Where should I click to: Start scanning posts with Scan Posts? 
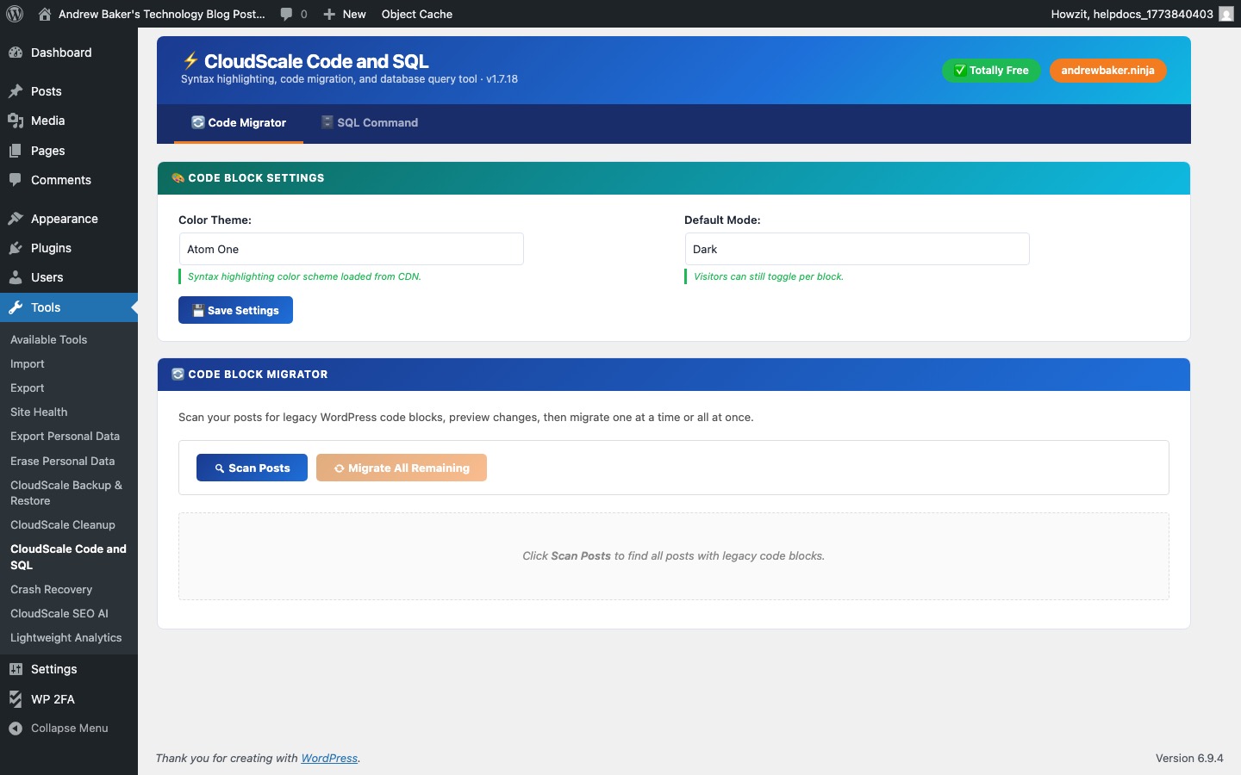pyautogui.click(x=252, y=468)
